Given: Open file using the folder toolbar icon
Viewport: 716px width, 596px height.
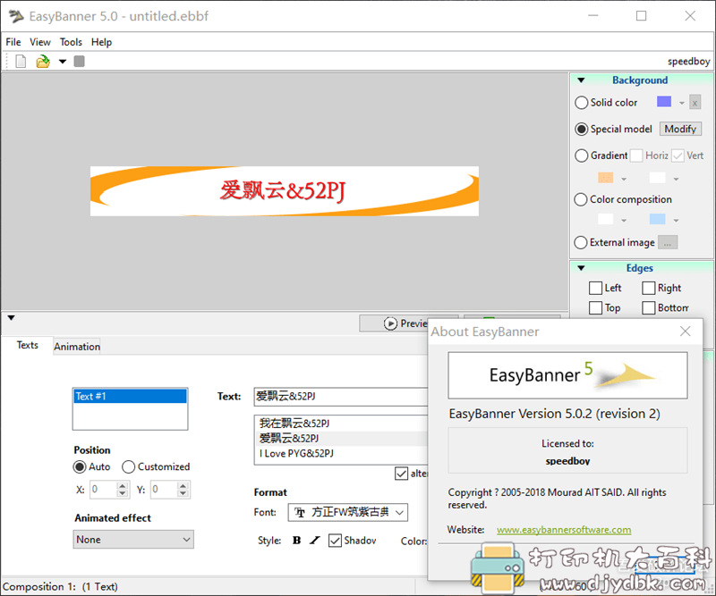Looking at the screenshot, I should [43, 61].
